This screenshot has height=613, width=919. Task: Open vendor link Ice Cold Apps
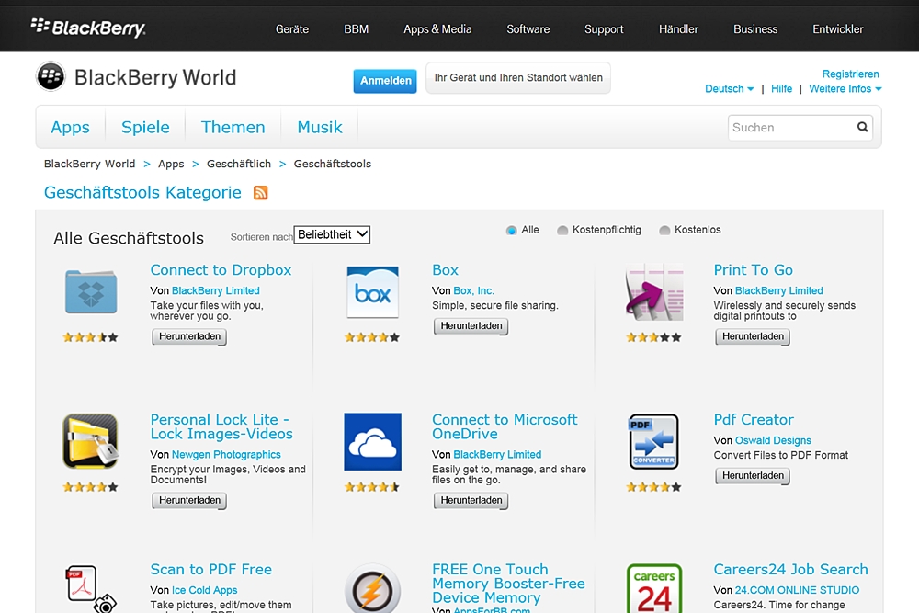205,590
